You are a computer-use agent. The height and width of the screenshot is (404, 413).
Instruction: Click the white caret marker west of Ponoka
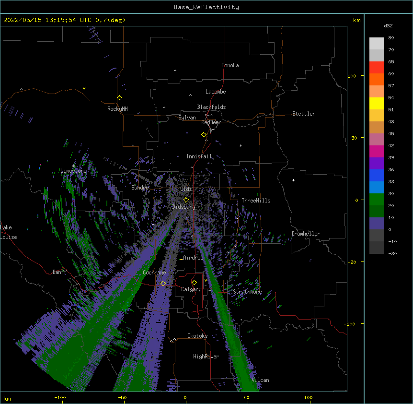(175, 71)
